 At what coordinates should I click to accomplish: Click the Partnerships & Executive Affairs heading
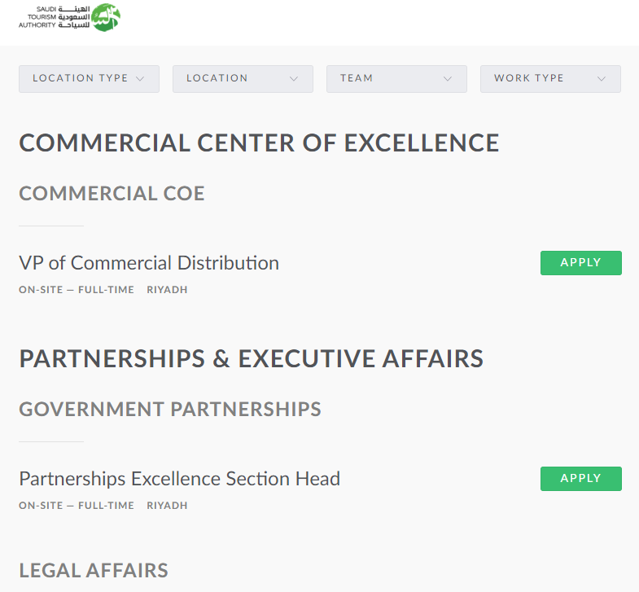click(x=251, y=359)
